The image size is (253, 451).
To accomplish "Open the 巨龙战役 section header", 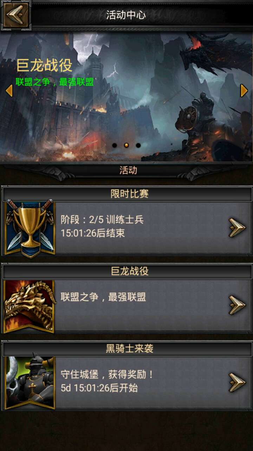I will pos(127,271).
